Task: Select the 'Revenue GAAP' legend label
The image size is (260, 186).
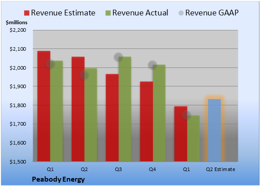Action: coord(212,13)
